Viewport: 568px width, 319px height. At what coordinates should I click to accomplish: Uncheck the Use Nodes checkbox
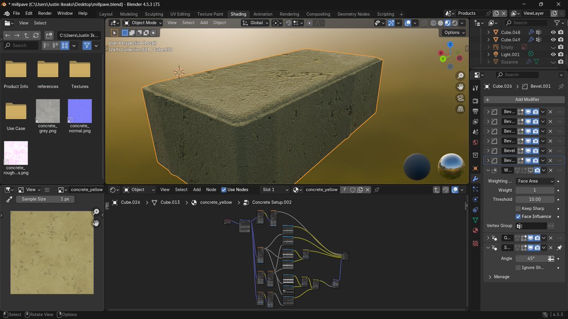click(x=223, y=190)
